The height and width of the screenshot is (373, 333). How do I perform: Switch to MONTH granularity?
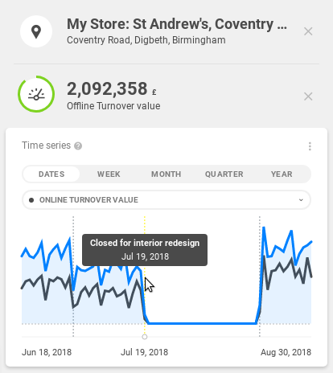(x=166, y=174)
